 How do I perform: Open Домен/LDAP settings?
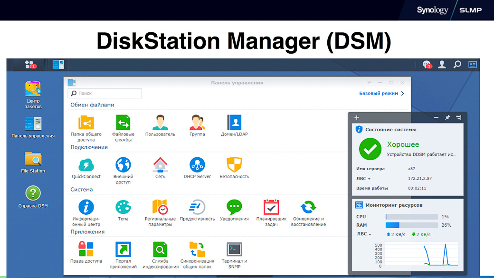pyautogui.click(x=234, y=125)
